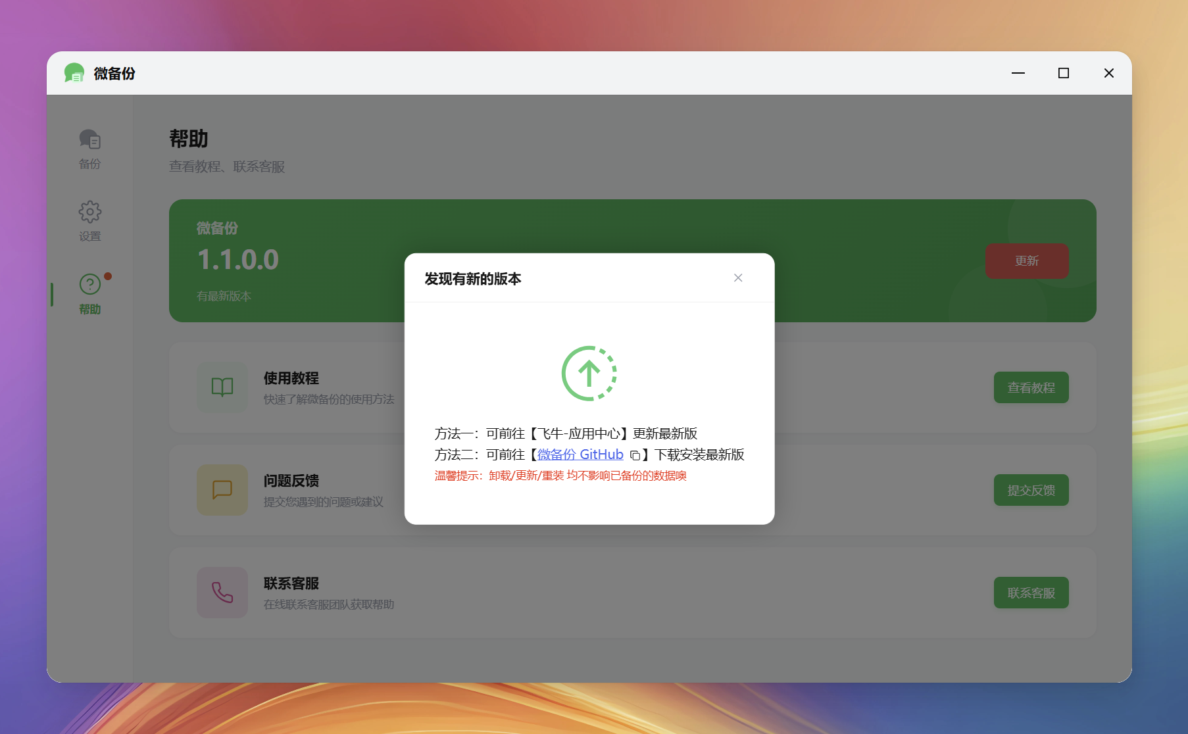Click the 微备份 app logo in title bar
Image resolution: width=1188 pixels, height=734 pixels.
coord(74,73)
